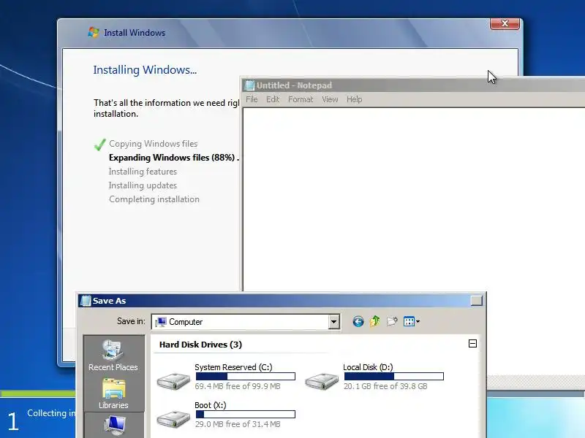Click 'Completing installation' step text
The image size is (585, 438).
pyautogui.click(x=154, y=199)
